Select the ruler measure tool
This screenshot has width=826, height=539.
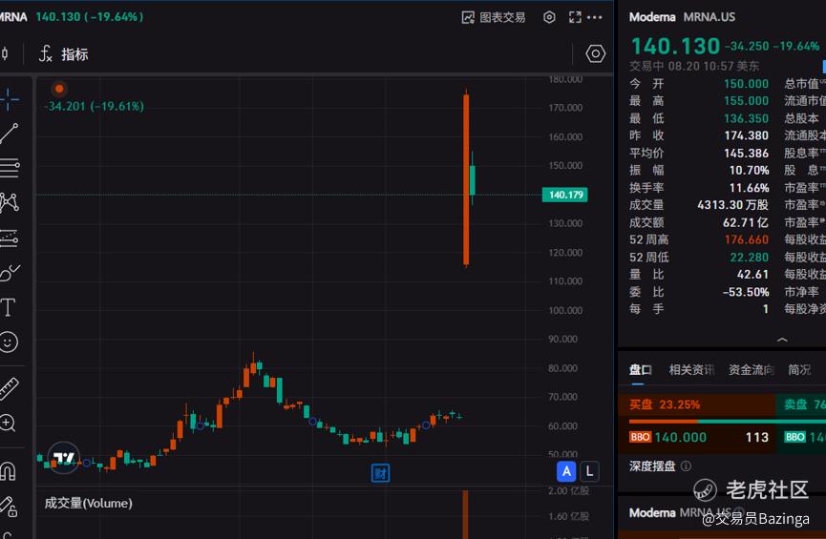pos(9,388)
